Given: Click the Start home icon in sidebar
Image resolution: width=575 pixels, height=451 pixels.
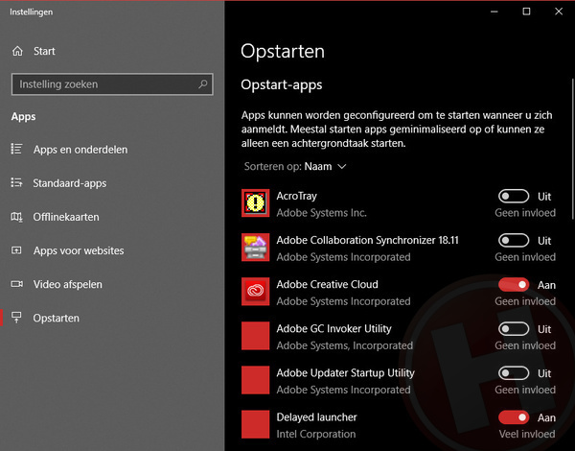Looking at the screenshot, I should click(16, 51).
